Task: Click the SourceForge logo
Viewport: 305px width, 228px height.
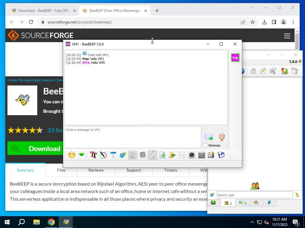Action: [x=41, y=35]
